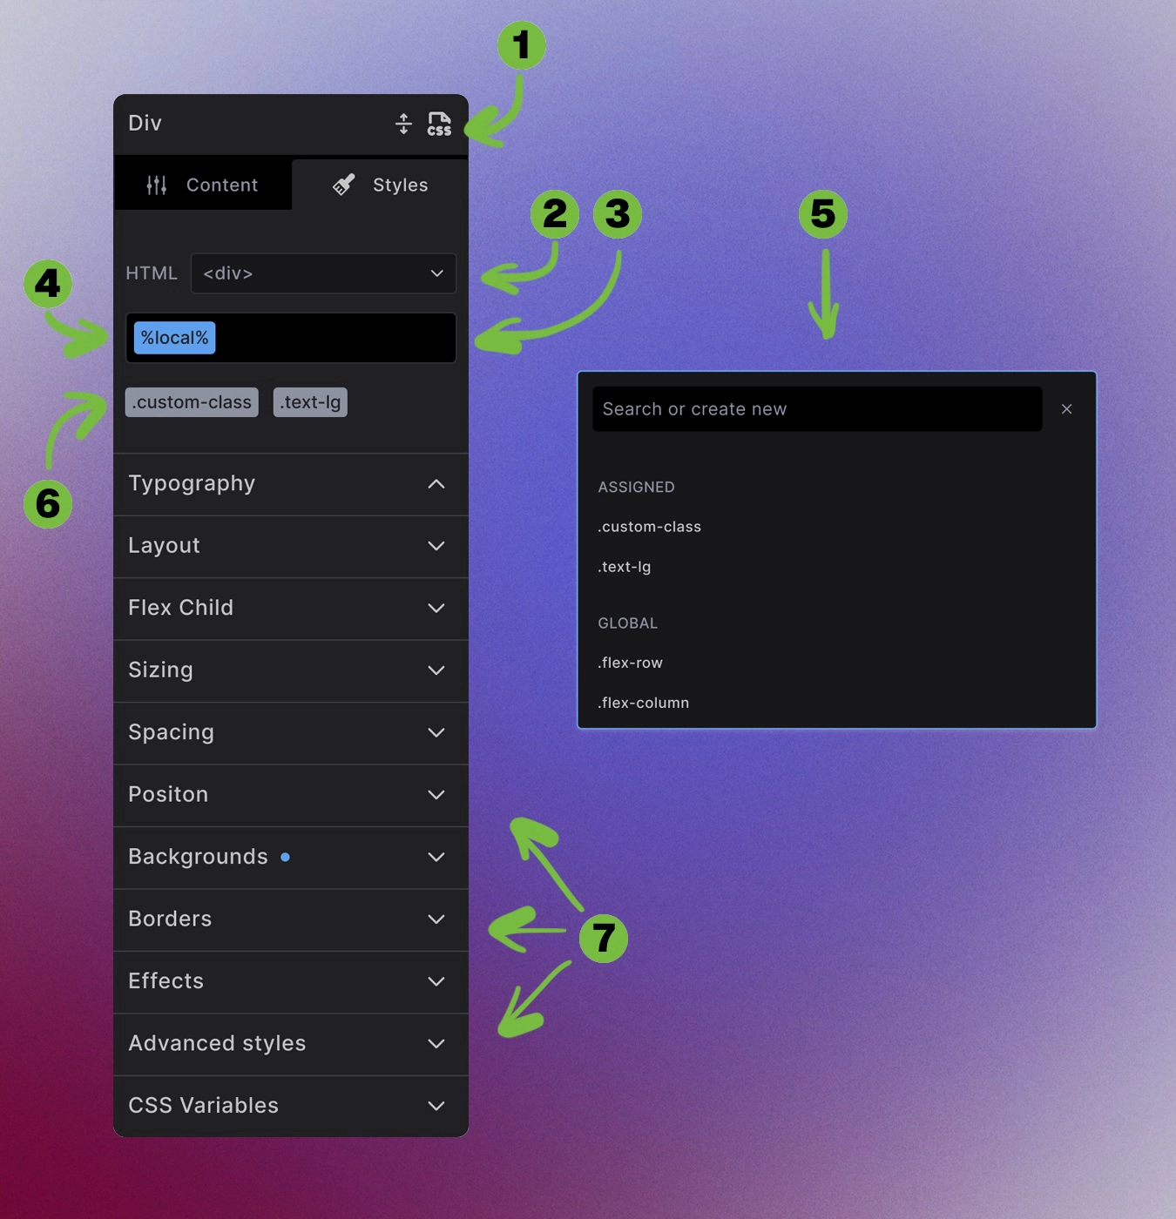This screenshot has width=1176, height=1219.
Task: Select the .custom-class chip
Action: tap(191, 401)
